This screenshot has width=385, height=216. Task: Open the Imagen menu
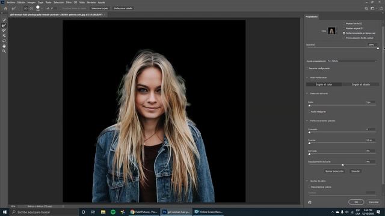pyautogui.click(x=31, y=2)
